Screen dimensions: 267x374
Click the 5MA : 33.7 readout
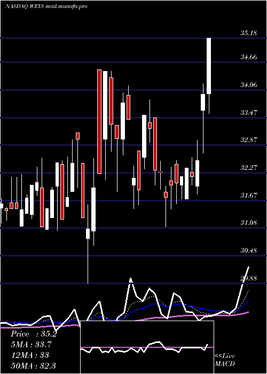pyautogui.click(x=31, y=345)
